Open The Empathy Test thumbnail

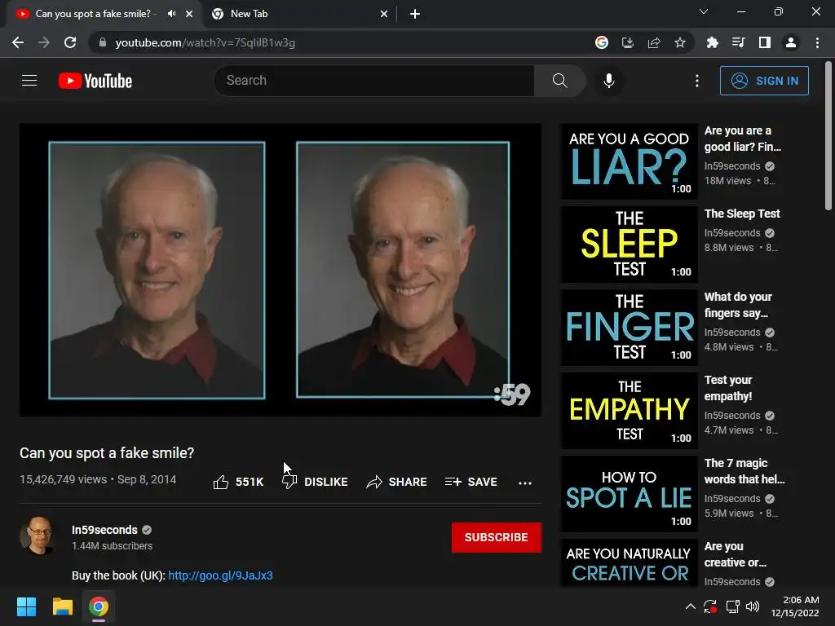629,411
